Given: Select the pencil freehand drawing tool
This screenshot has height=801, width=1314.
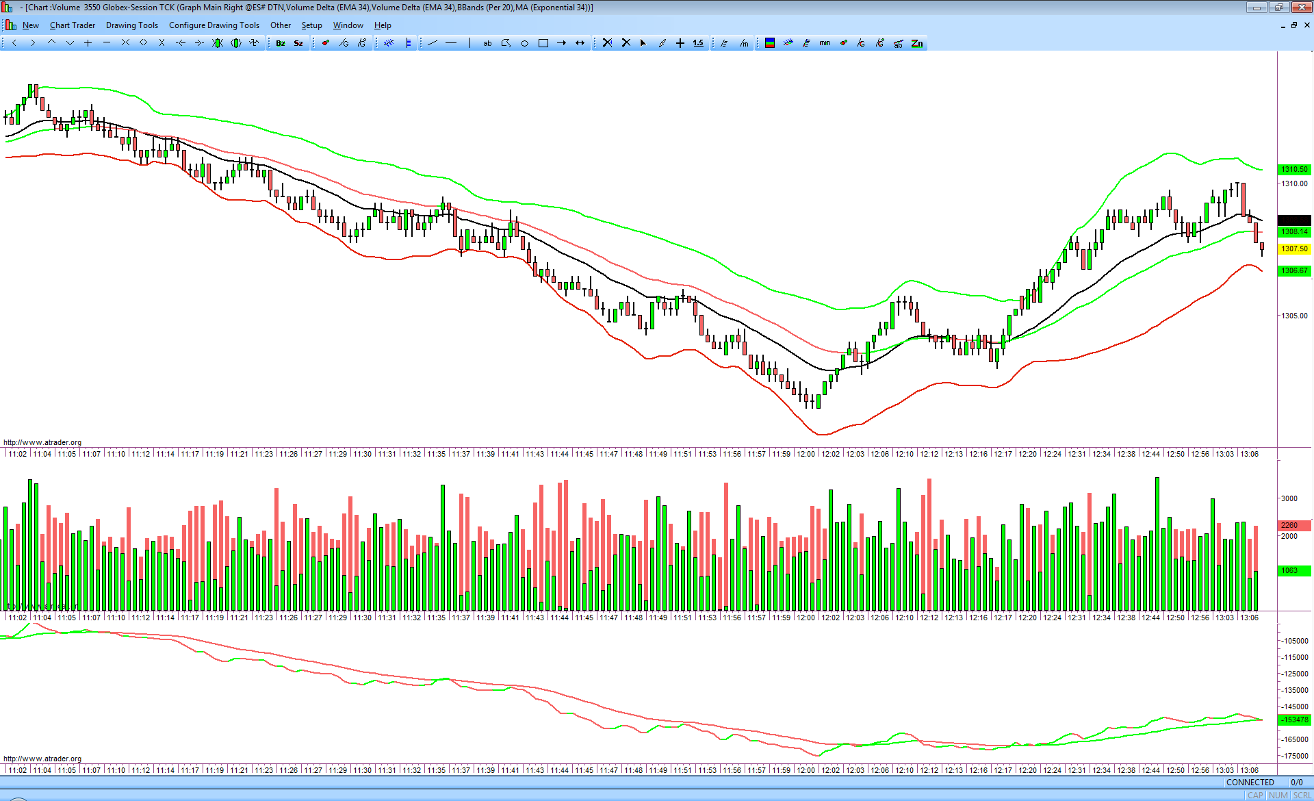Looking at the screenshot, I should pyautogui.click(x=662, y=43).
